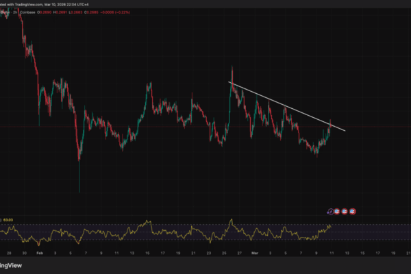The height and width of the screenshot is (274, 411).
Task: Click the 2h interval label in the legend
Action: (15, 10)
